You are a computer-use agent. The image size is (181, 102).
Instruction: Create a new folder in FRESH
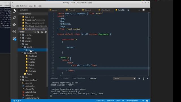38,32
